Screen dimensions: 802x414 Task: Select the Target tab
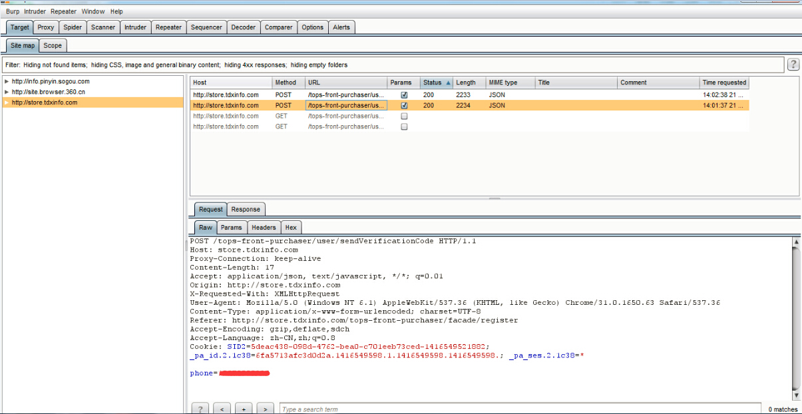(20, 27)
